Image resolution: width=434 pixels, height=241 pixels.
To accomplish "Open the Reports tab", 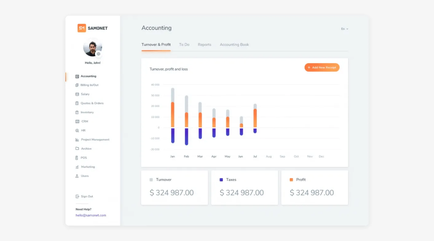I will pos(204,45).
